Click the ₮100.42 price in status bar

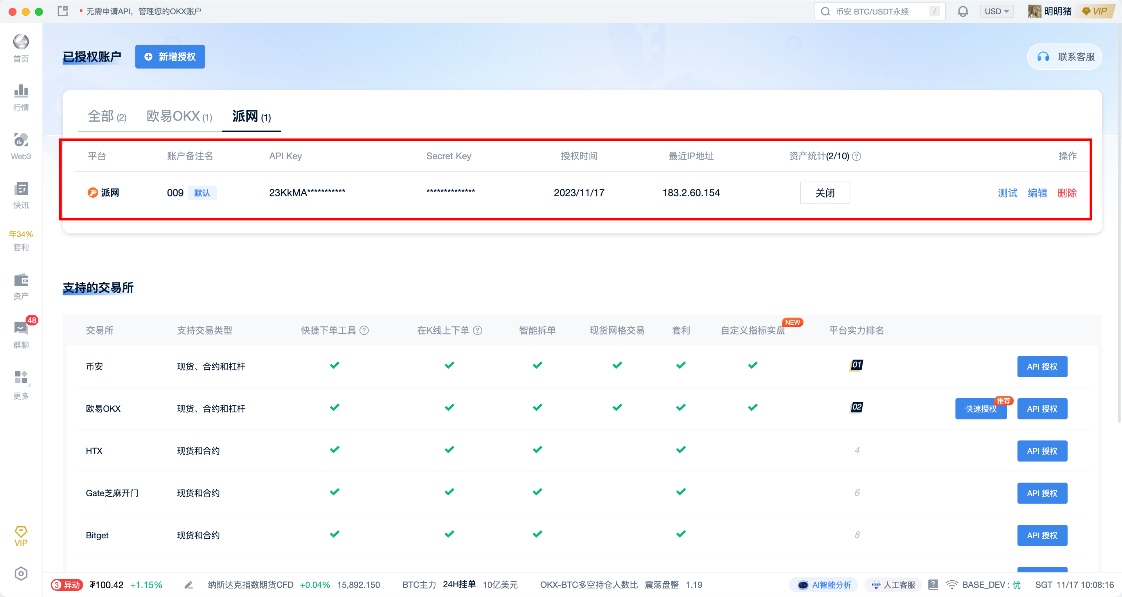click(x=106, y=585)
